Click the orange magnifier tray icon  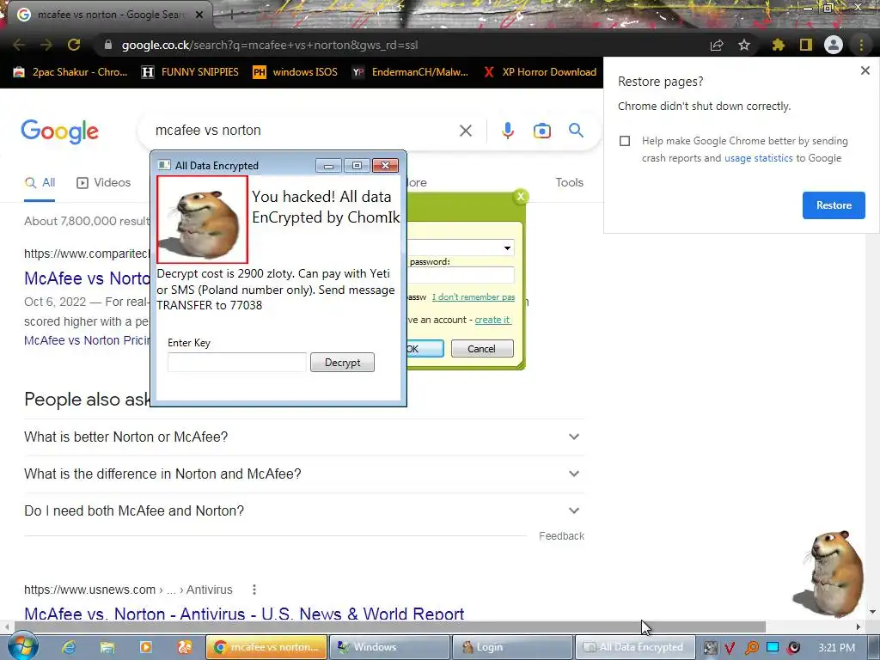tap(751, 648)
